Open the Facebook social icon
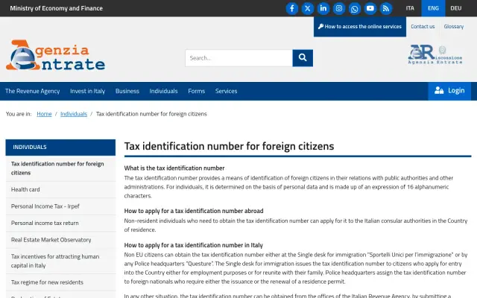Viewport: 477px width, 298px height. (291, 8)
